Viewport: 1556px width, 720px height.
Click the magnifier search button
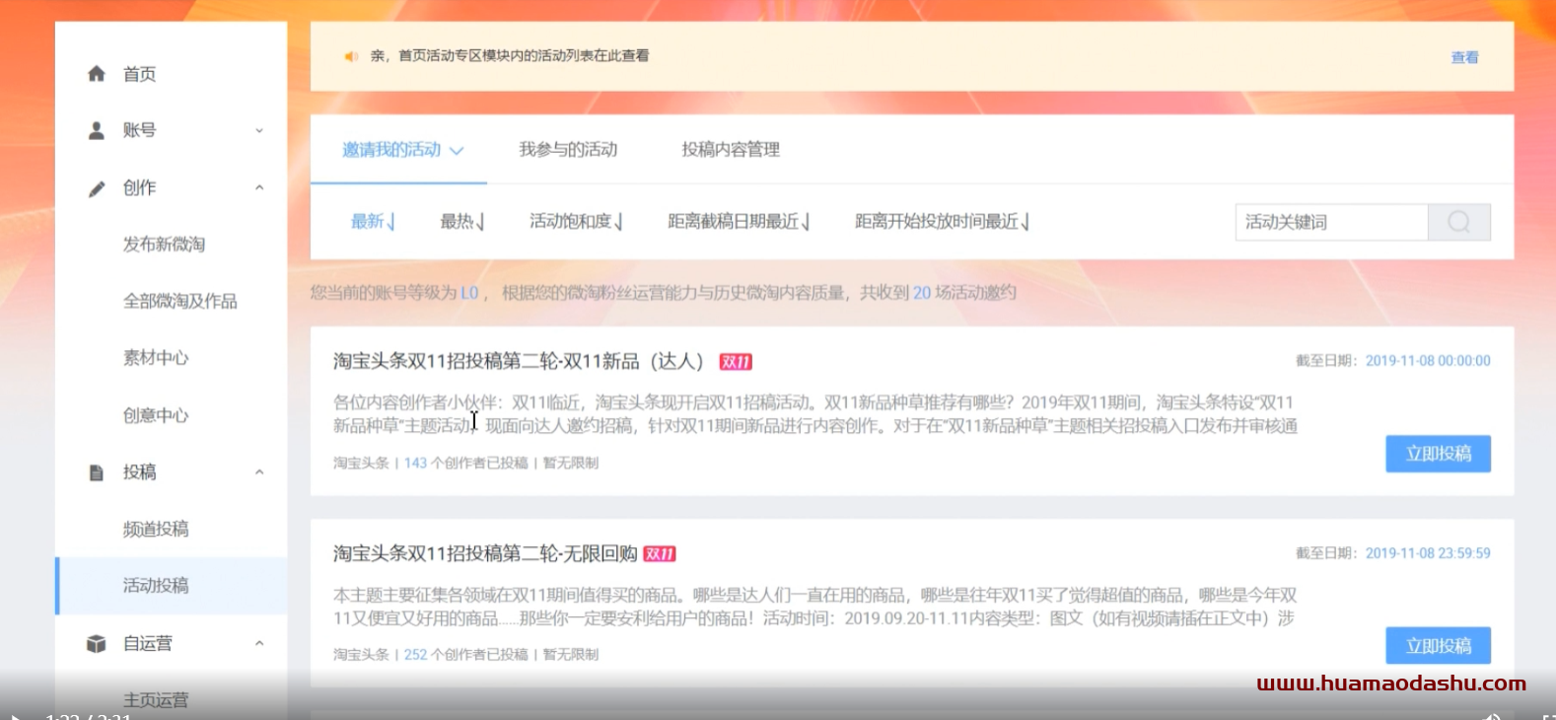point(1459,222)
